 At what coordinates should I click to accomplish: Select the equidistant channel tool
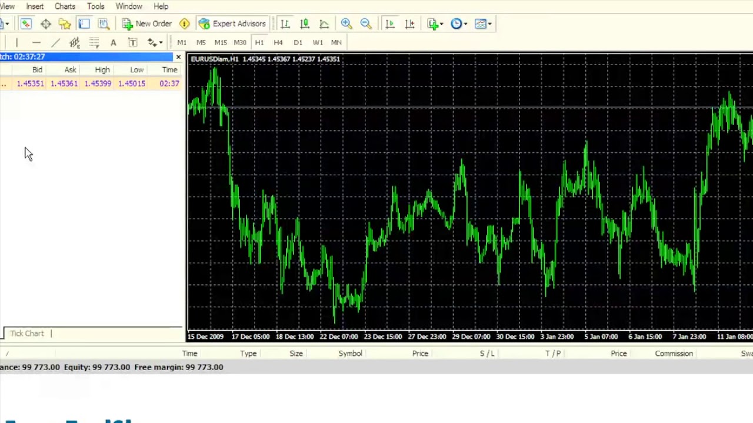tap(75, 42)
